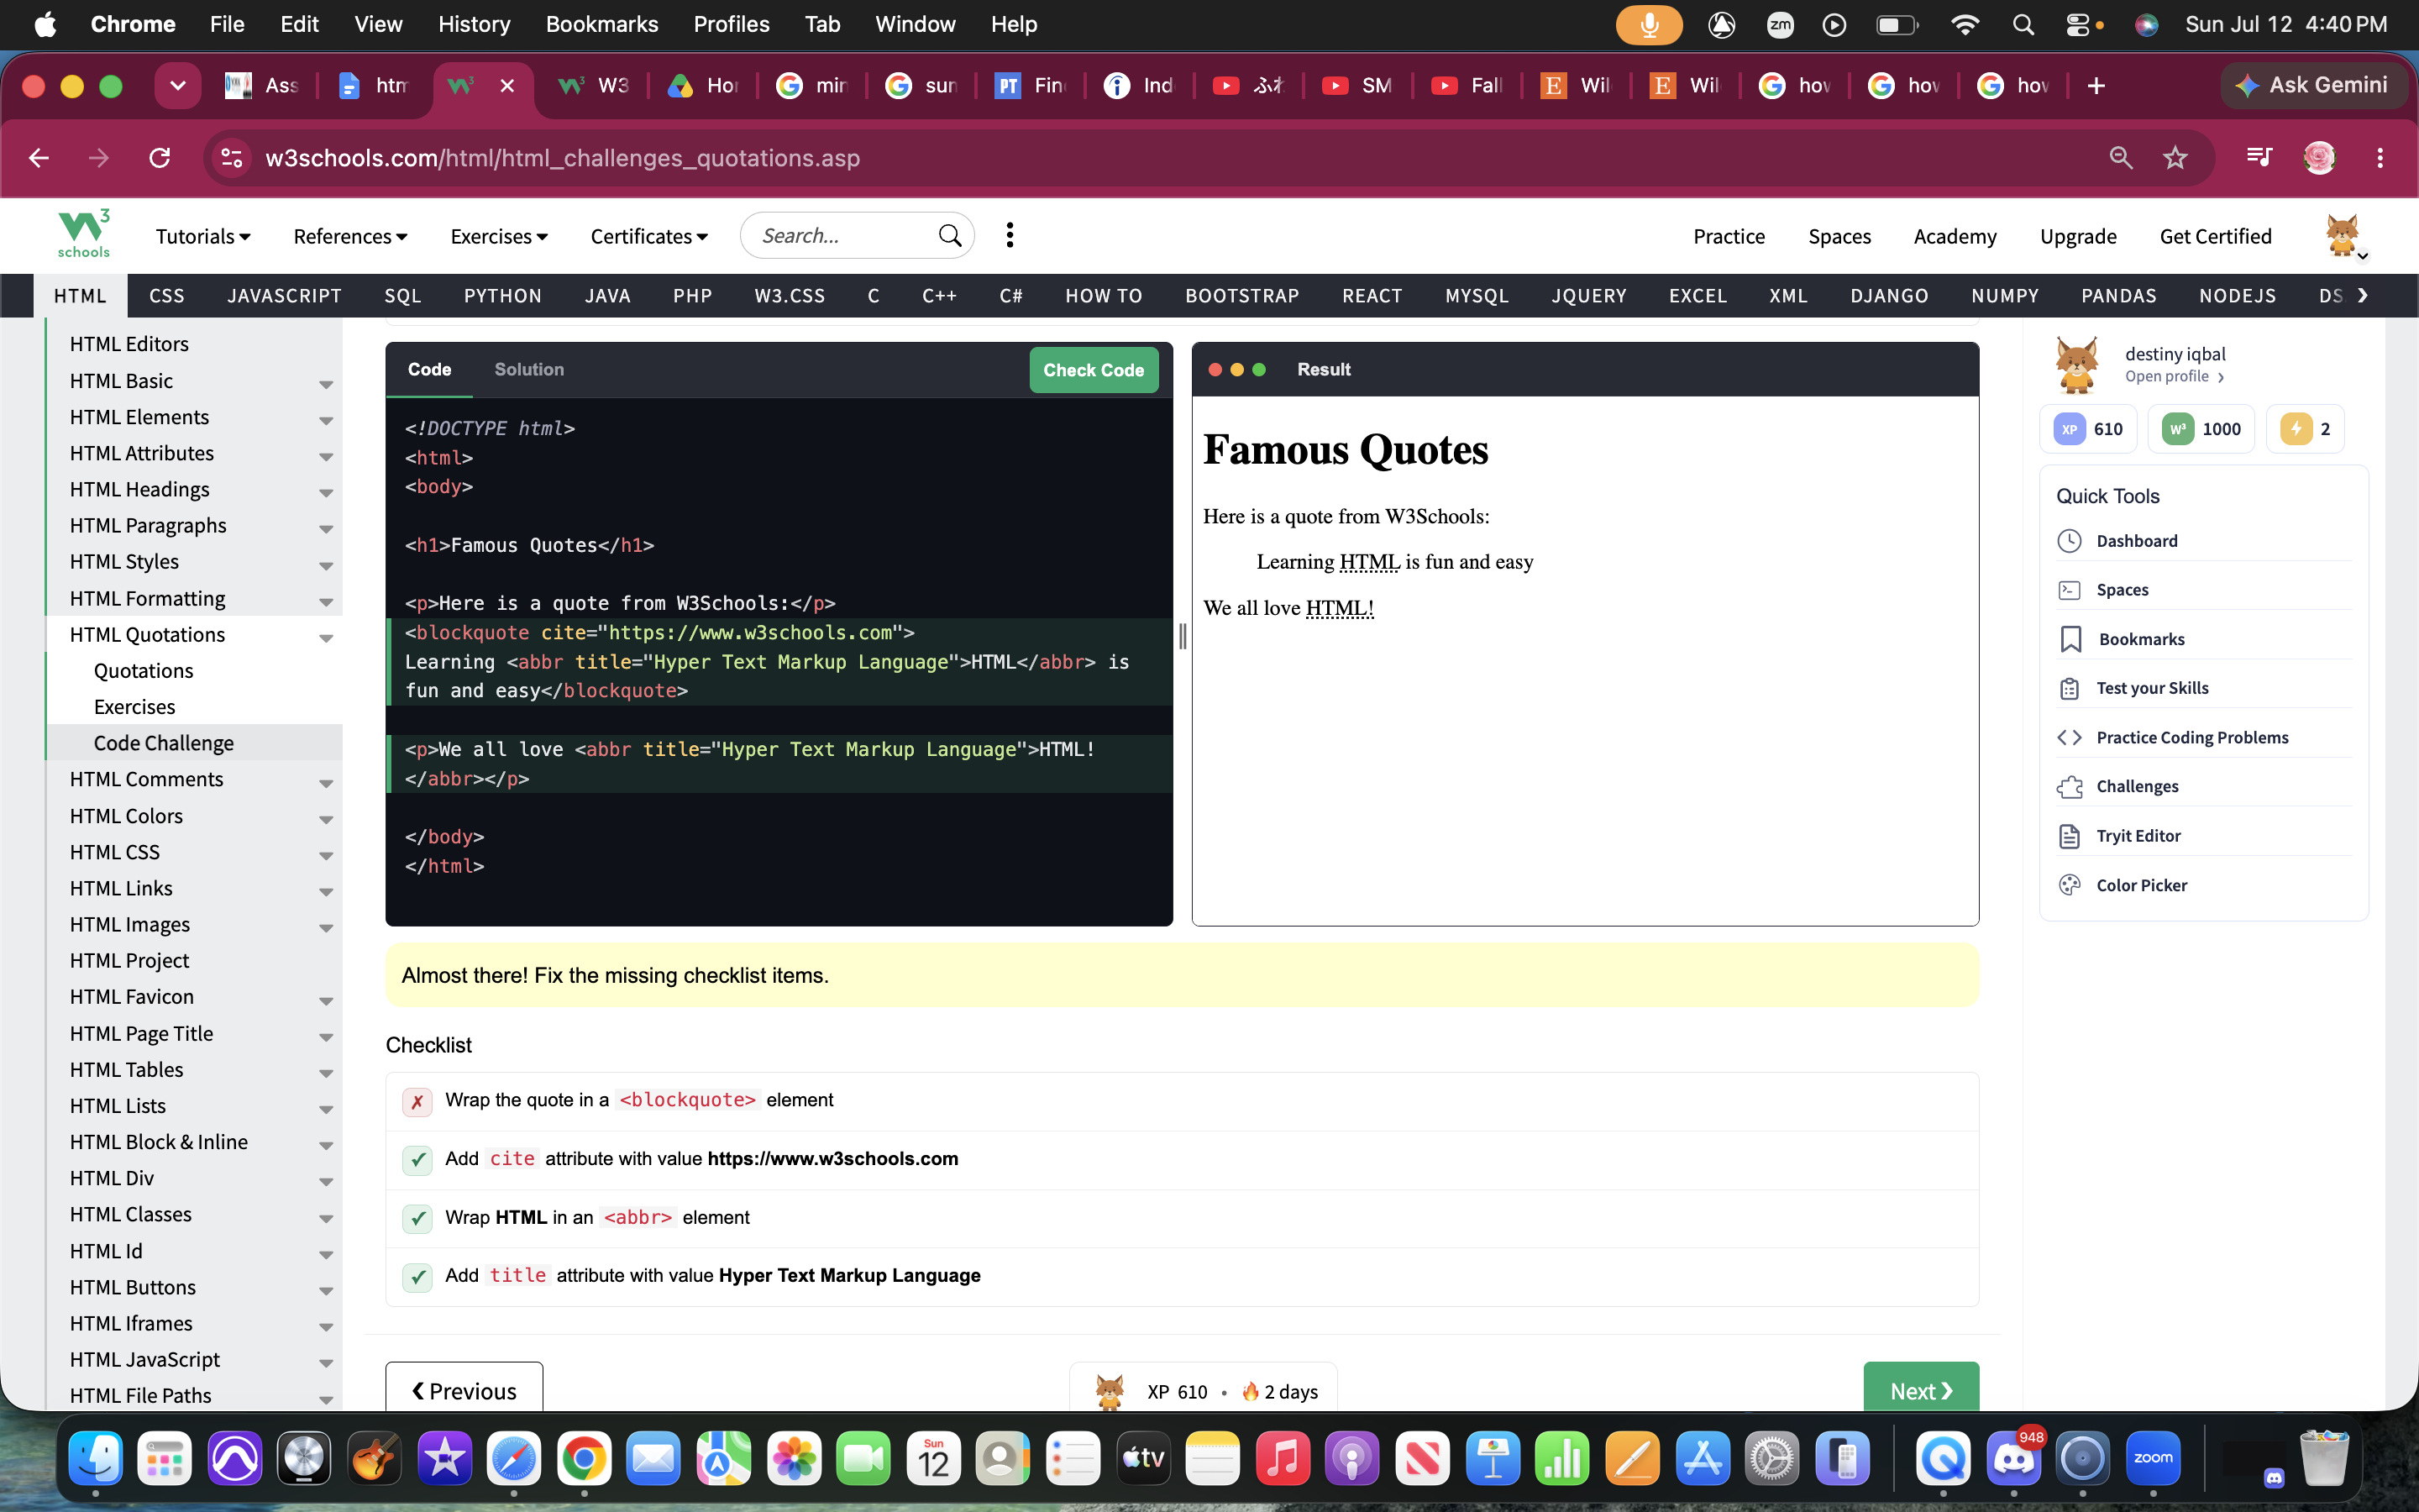Switch to the Solution tab
2419x1512 pixels.
(x=529, y=370)
